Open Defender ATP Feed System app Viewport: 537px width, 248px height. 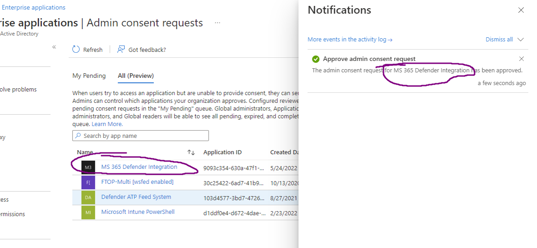136,197
